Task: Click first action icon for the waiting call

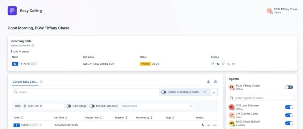Action: (213, 64)
